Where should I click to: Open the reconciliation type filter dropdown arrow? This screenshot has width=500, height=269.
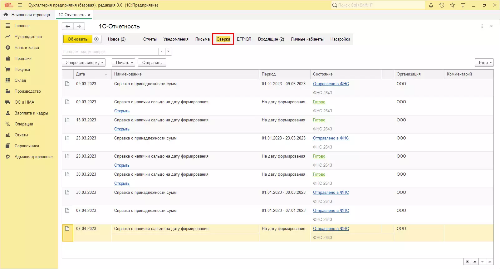[x=162, y=51]
